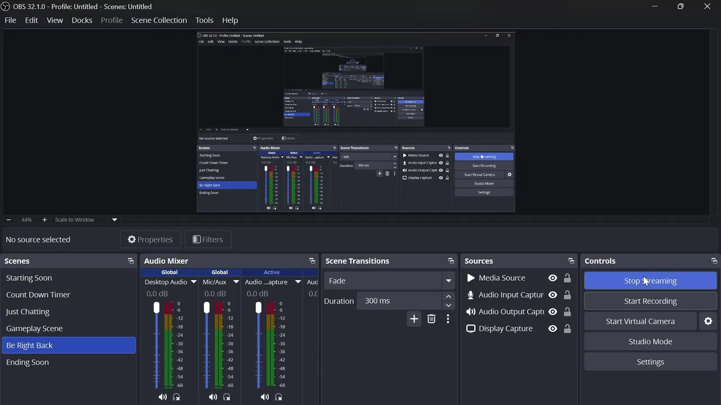Pop out the Scene Transitions dock
Screen dimensions: 721x405
[451, 261]
